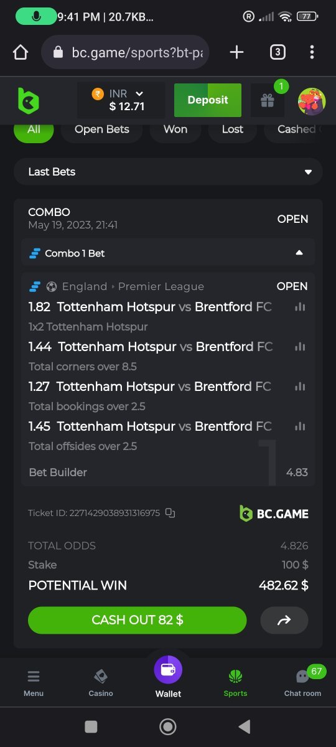
Task: Tap the bc.game address bar
Action: [x=125, y=52]
